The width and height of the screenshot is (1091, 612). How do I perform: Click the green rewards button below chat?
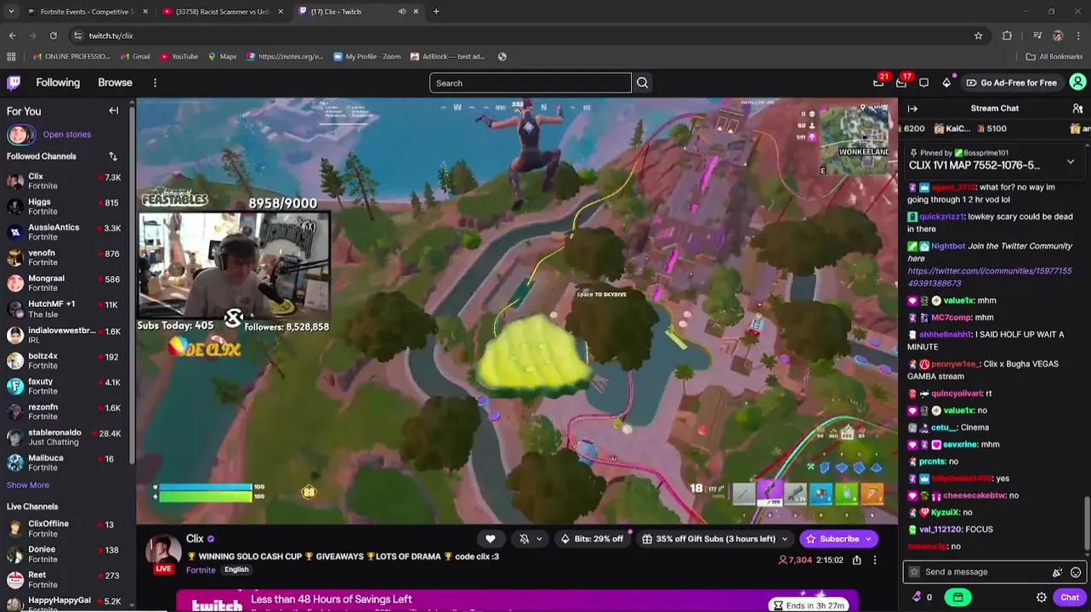[x=957, y=598]
